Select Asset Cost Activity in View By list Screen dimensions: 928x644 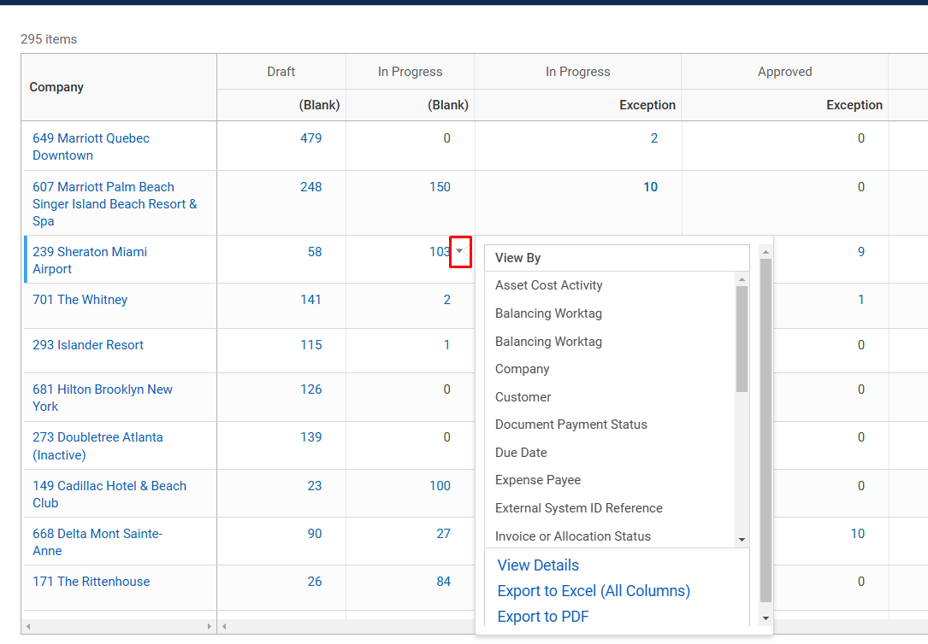click(x=548, y=285)
